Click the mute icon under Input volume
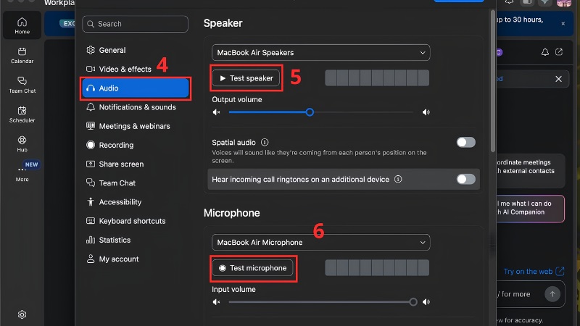The height and width of the screenshot is (326, 580). tap(216, 302)
